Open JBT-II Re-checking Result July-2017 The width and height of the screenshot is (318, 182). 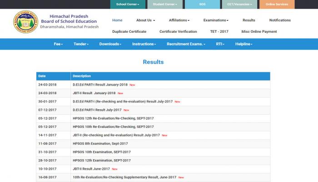click(116, 135)
